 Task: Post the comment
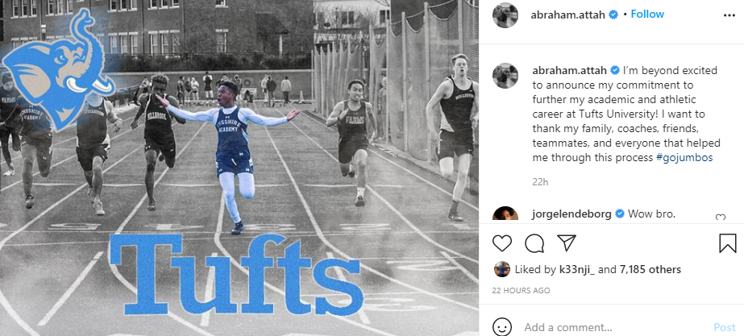tap(725, 327)
